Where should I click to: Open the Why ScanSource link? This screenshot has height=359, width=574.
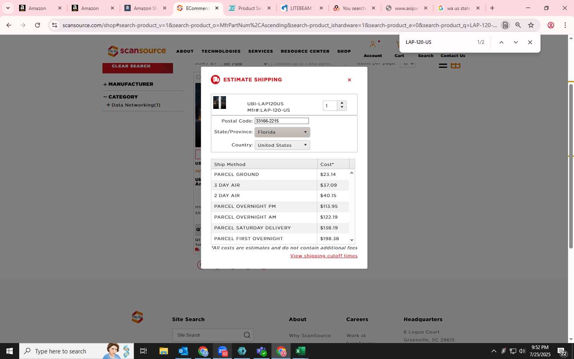310,335
